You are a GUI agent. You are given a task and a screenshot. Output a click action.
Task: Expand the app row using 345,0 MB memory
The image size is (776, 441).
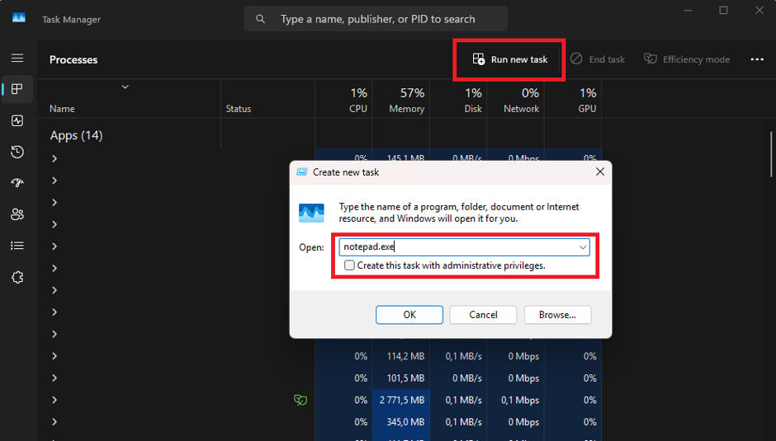54,422
